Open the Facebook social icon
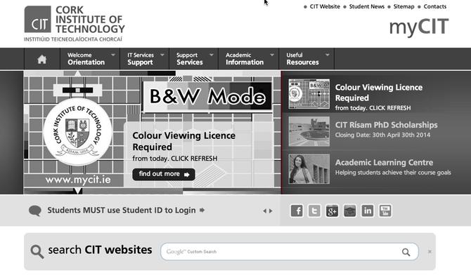The image size is (471, 275). coord(297,211)
